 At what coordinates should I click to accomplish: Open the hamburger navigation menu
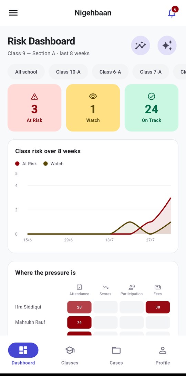tap(13, 13)
